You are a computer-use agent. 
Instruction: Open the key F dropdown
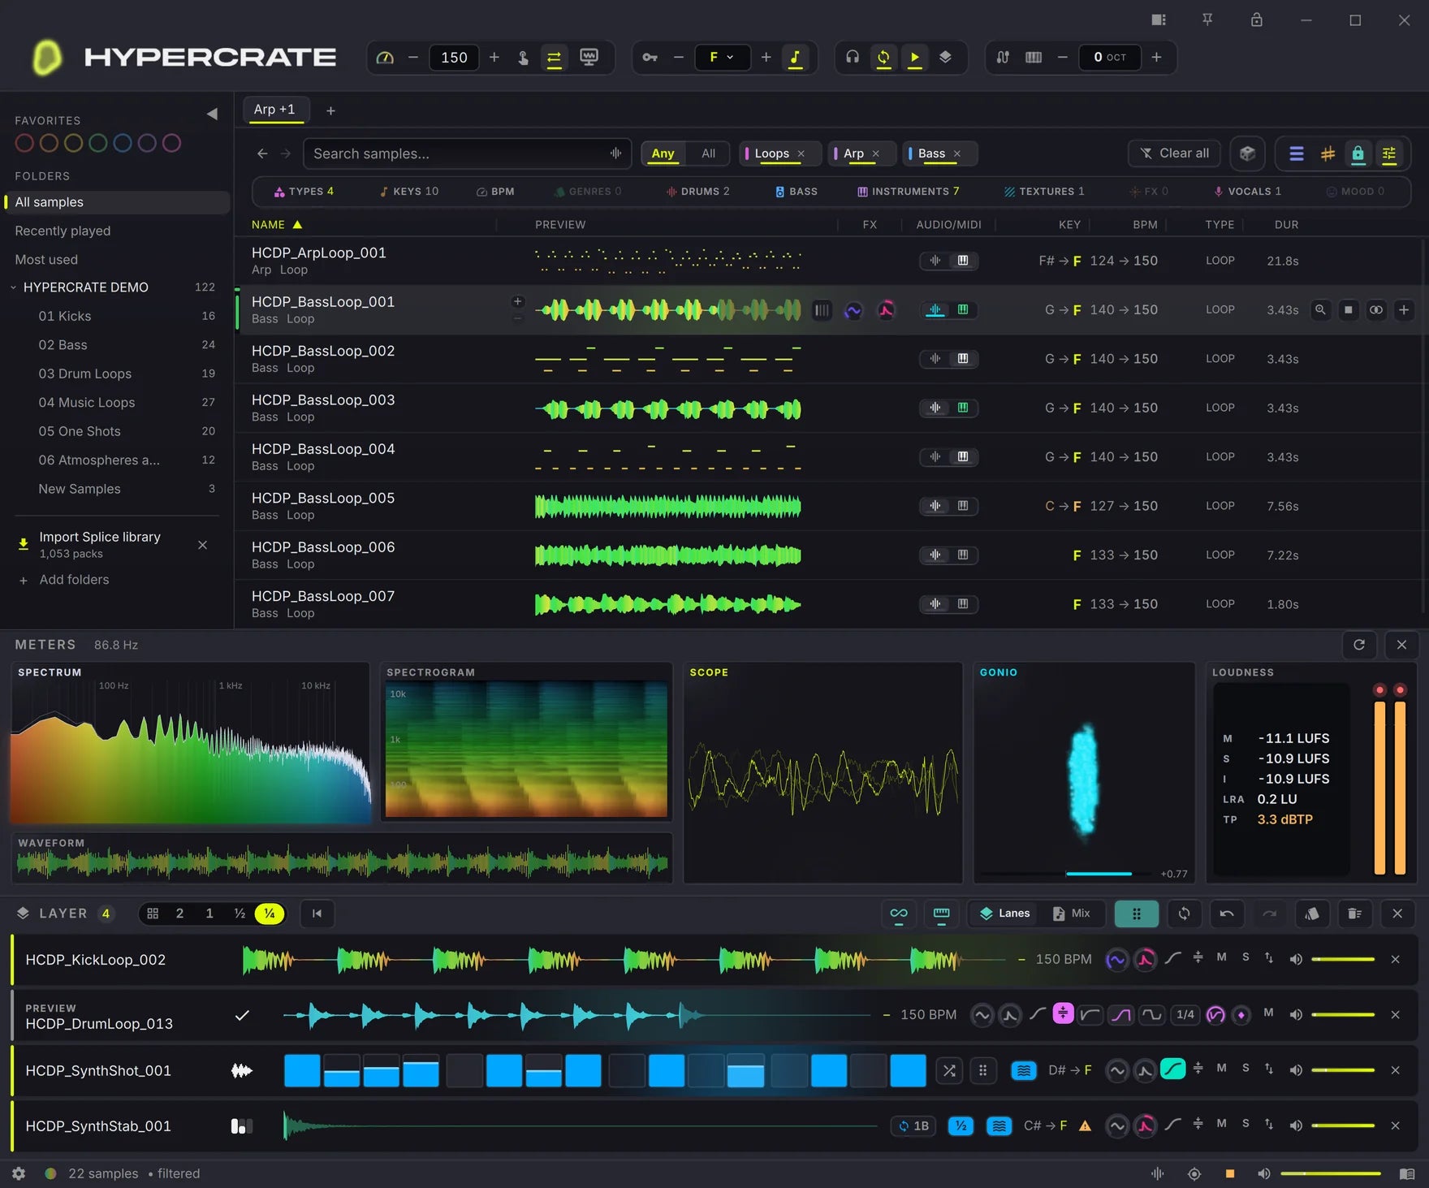pos(722,58)
